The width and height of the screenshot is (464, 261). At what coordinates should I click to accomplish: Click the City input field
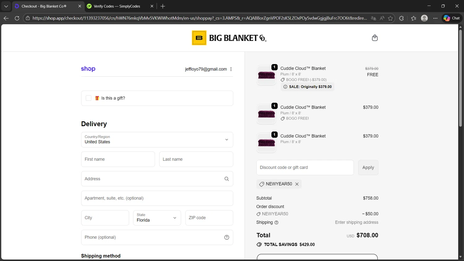105,218
